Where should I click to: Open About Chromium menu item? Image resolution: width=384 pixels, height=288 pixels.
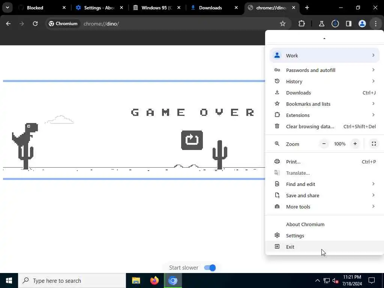324,224
